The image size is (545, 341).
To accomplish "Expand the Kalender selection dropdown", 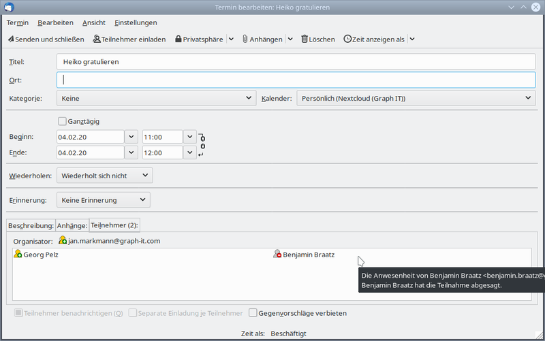I will point(416,99).
